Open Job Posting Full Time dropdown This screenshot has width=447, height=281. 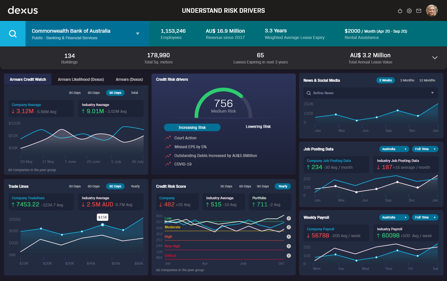pyautogui.click(x=425, y=149)
